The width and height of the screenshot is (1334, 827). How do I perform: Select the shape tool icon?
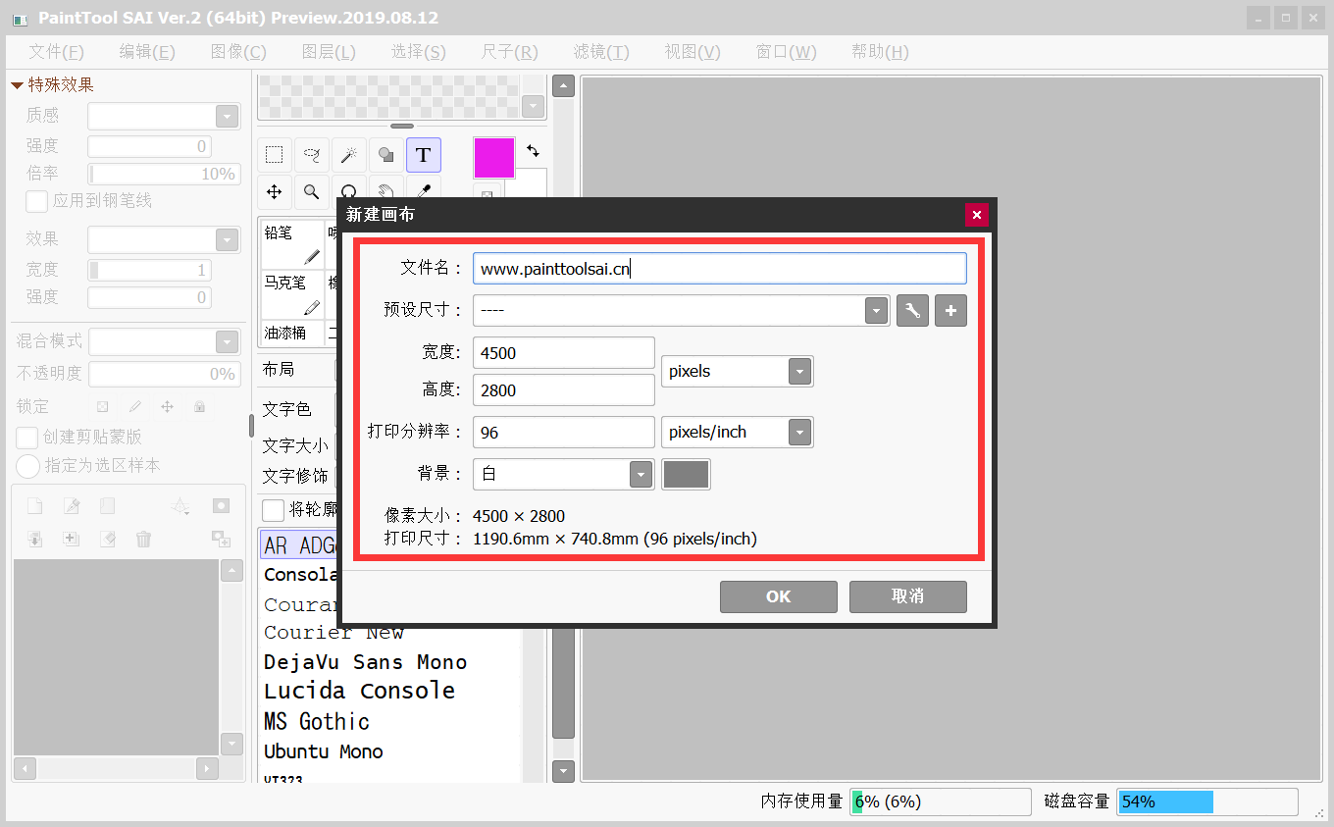point(386,155)
